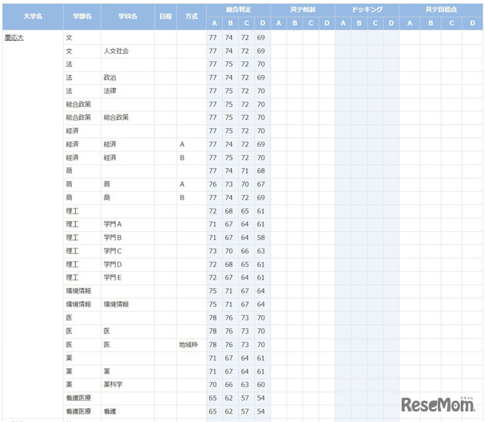Click the 総合判定 header group
Screen dimensions: 485x422
236,10
